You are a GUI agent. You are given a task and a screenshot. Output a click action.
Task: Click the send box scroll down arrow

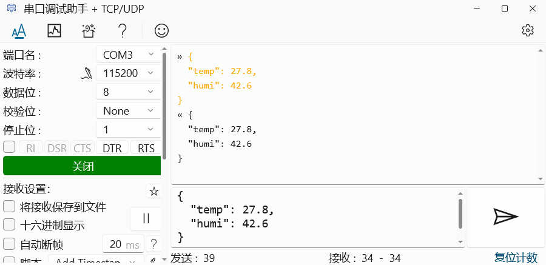click(x=460, y=242)
